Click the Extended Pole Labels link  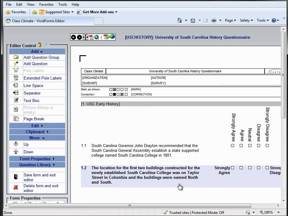pos(43,78)
